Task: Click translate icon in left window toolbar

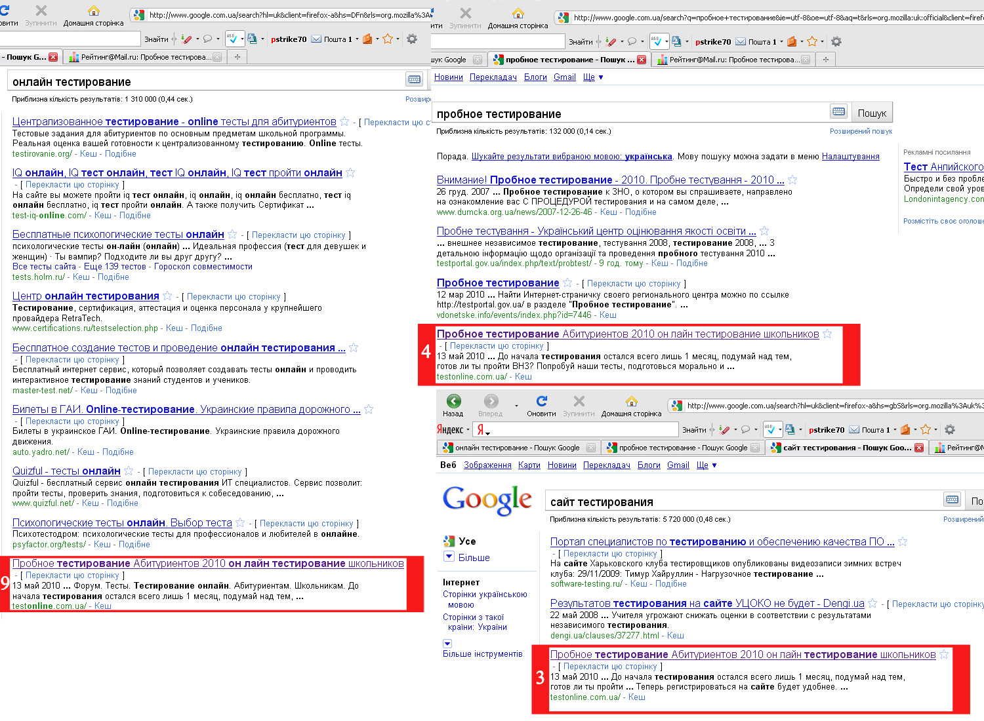Action: click(253, 39)
